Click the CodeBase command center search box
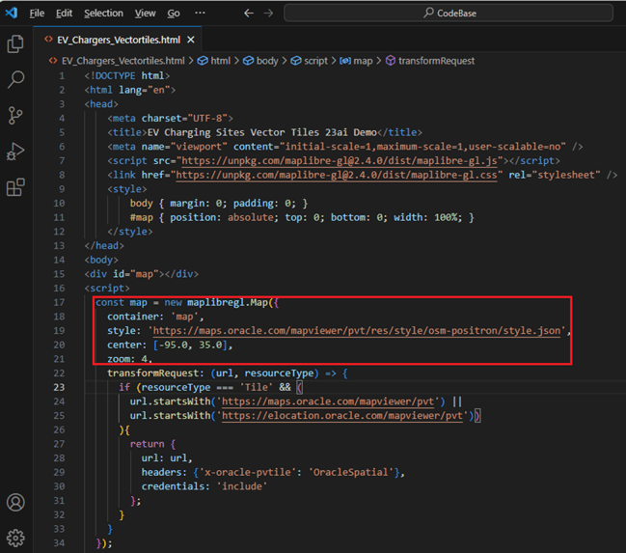This screenshot has width=626, height=553. 449,13
